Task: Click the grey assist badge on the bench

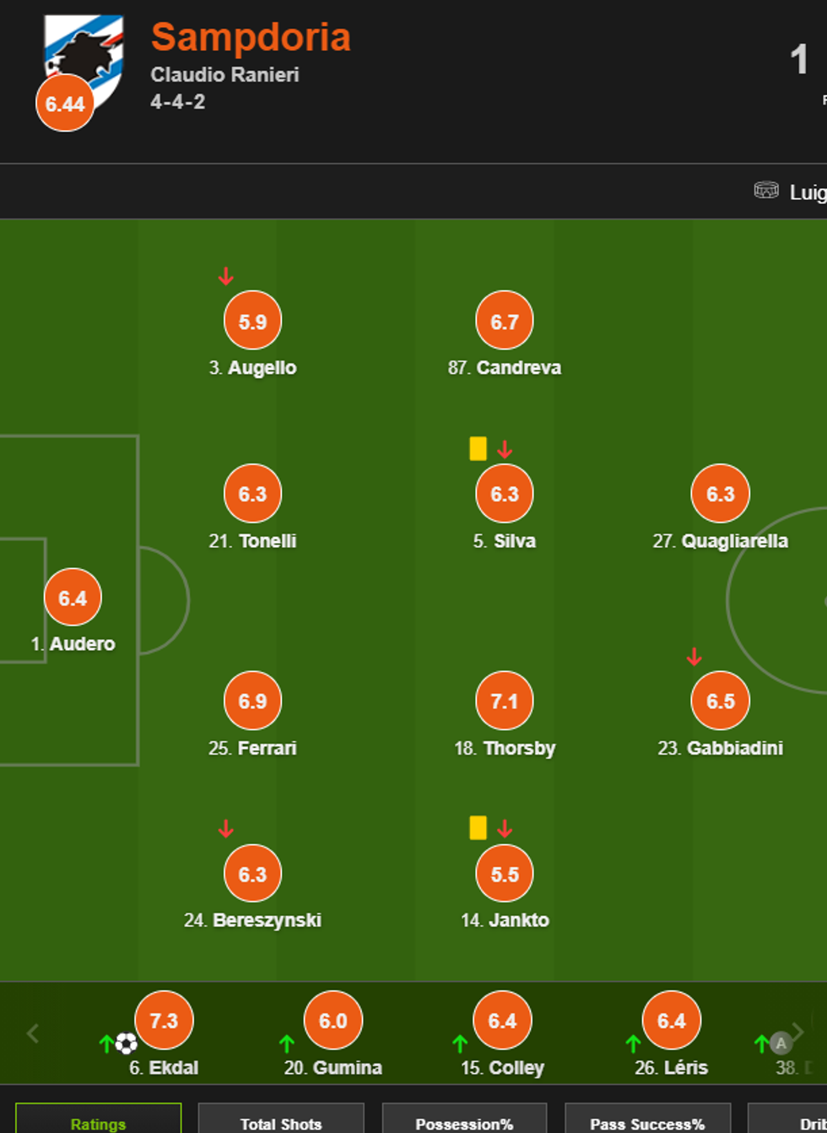Action: [x=781, y=1044]
